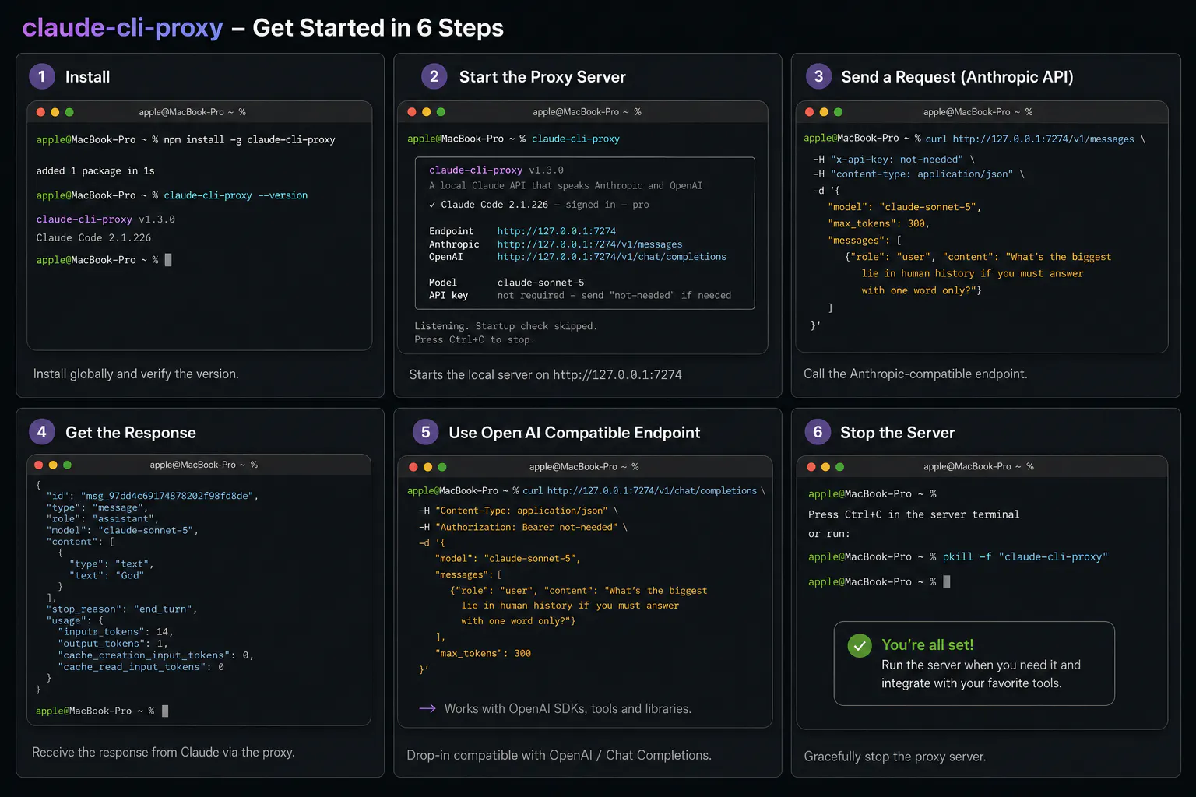1196x797 pixels.
Task: Click the purple claude-cli-proxy page title
Action: click(123, 28)
